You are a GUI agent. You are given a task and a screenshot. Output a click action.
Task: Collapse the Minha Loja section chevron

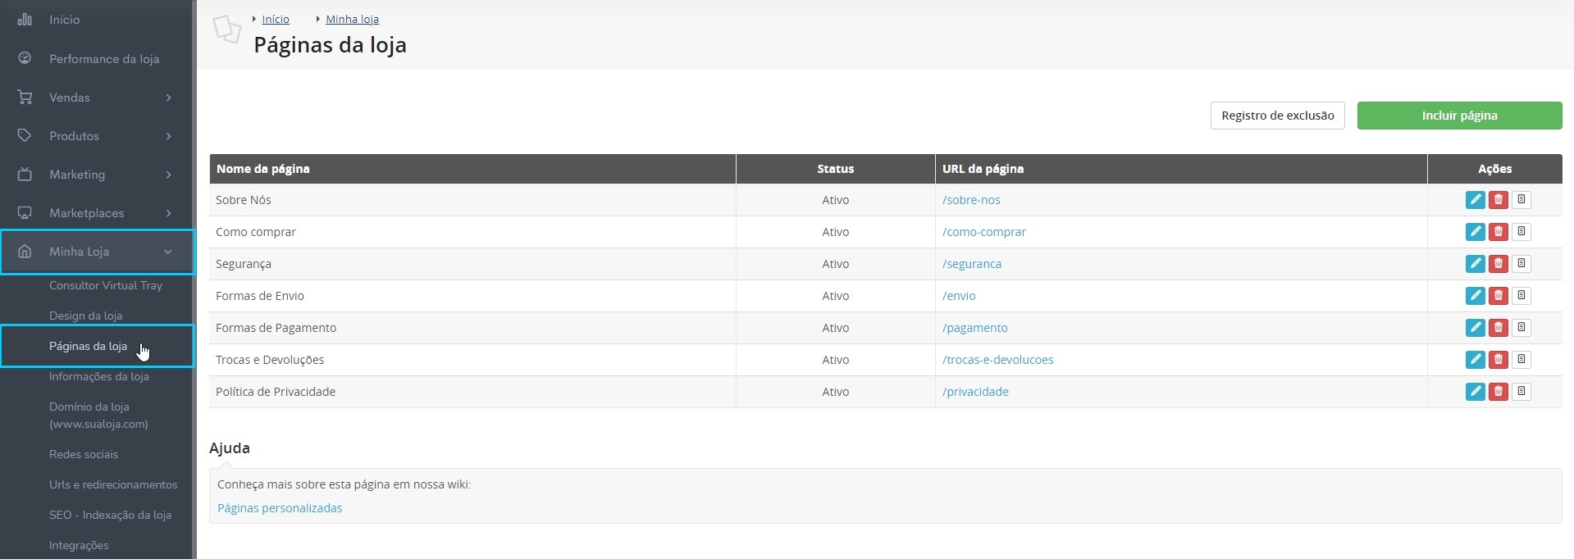tap(168, 252)
